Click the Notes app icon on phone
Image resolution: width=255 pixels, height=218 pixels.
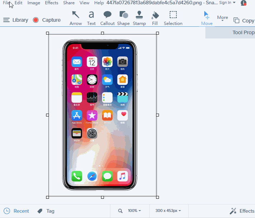77,98
